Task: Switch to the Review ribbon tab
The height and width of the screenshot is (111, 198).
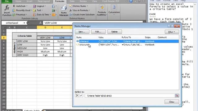Action: pyautogui.click(x=83, y=1)
